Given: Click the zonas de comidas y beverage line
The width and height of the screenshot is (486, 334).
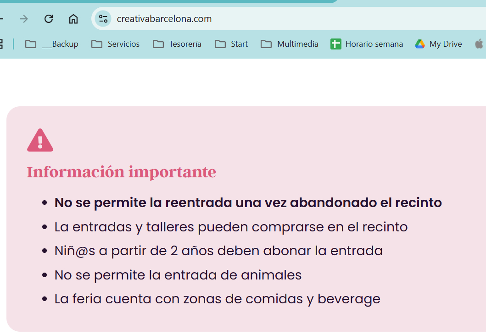Looking at the screenshot, I should coord(217,299).
